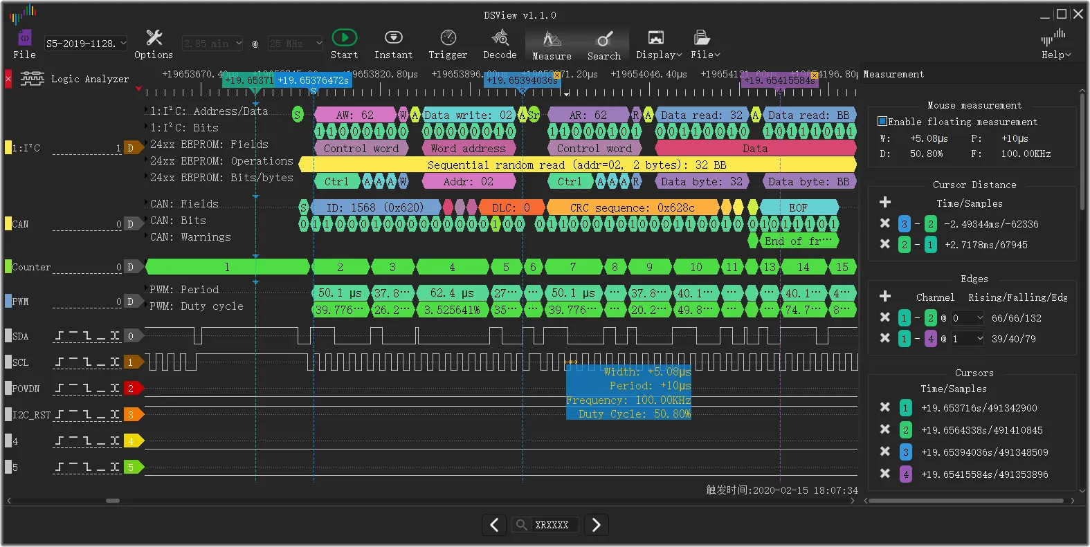
Task: Add a new cursor distance measurement
Action: 884,202
